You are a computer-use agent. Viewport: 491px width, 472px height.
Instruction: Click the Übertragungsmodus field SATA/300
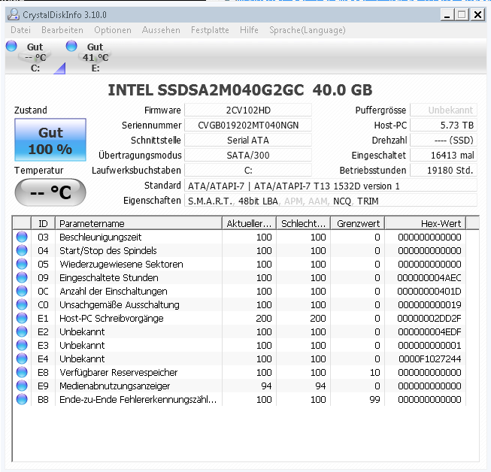(x=248, y=156)
